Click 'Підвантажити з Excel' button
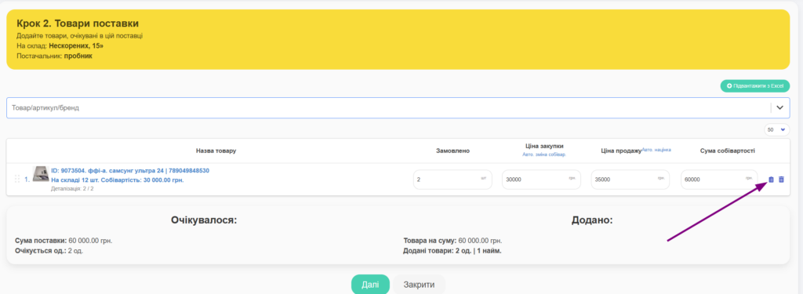The height and width of the screenshot is (294, 803). click(x=755, y=86)
